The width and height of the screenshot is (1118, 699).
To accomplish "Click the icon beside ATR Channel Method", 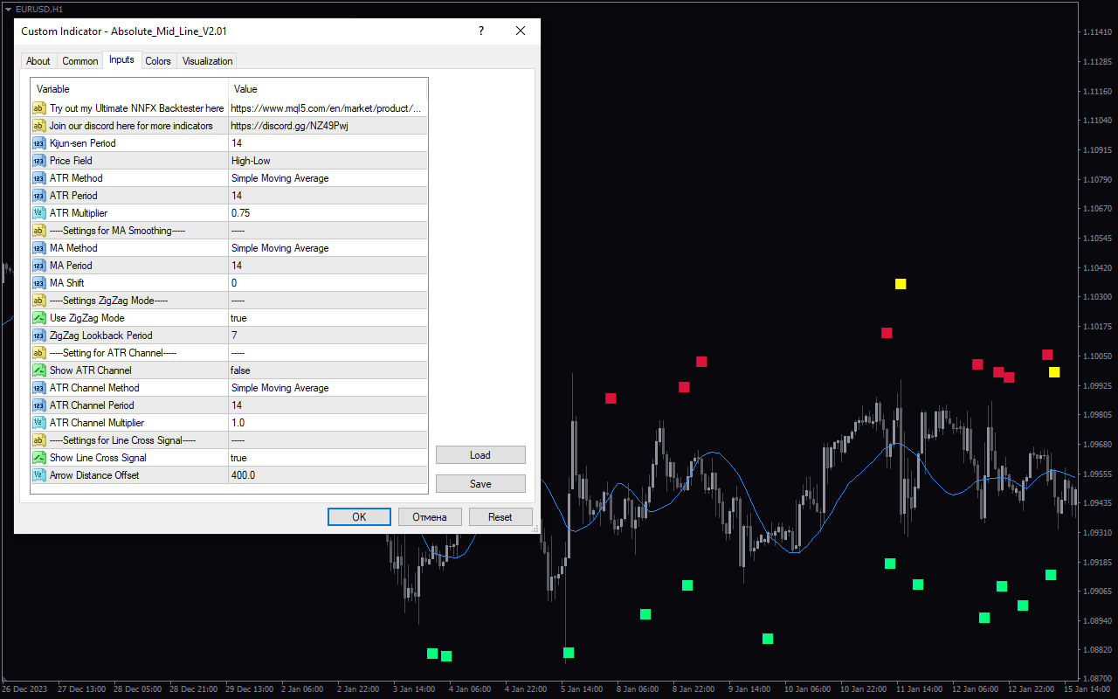I will [39, 388].
